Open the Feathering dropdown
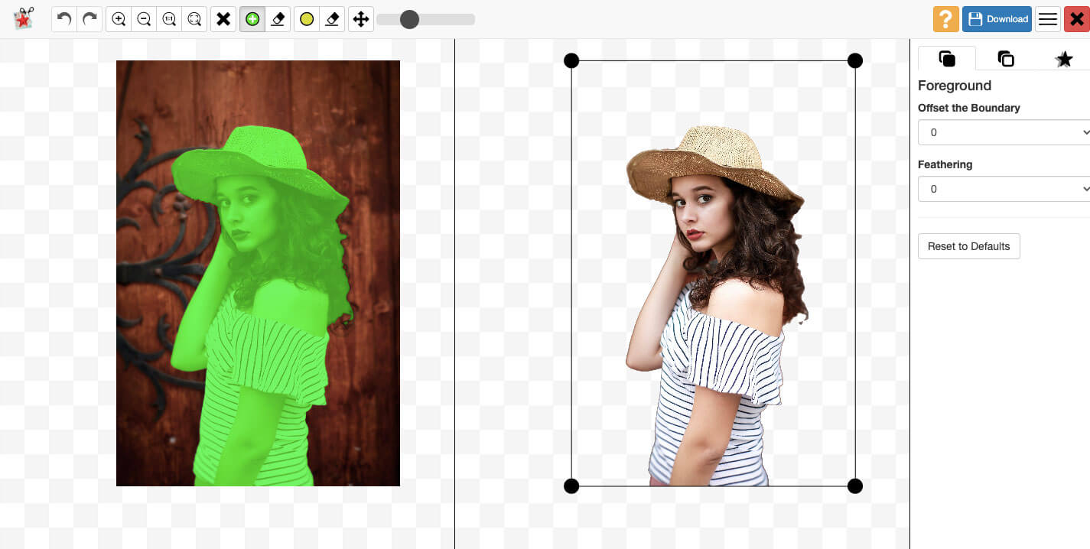Screen dimensions: 1090x549 point(1004,188)
